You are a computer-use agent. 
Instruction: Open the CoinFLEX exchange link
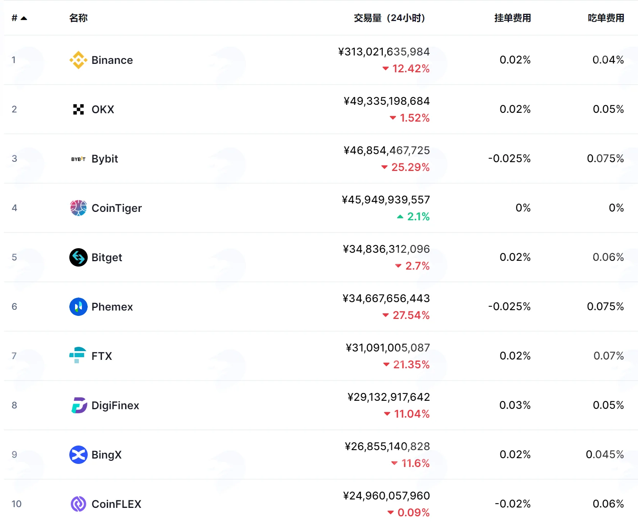coord(116,504)
